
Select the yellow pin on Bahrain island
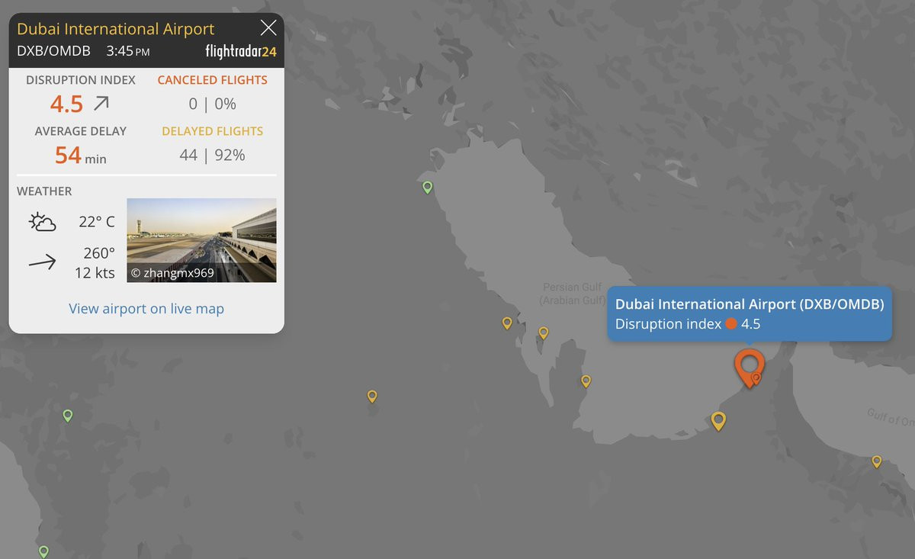pos(544,333)
